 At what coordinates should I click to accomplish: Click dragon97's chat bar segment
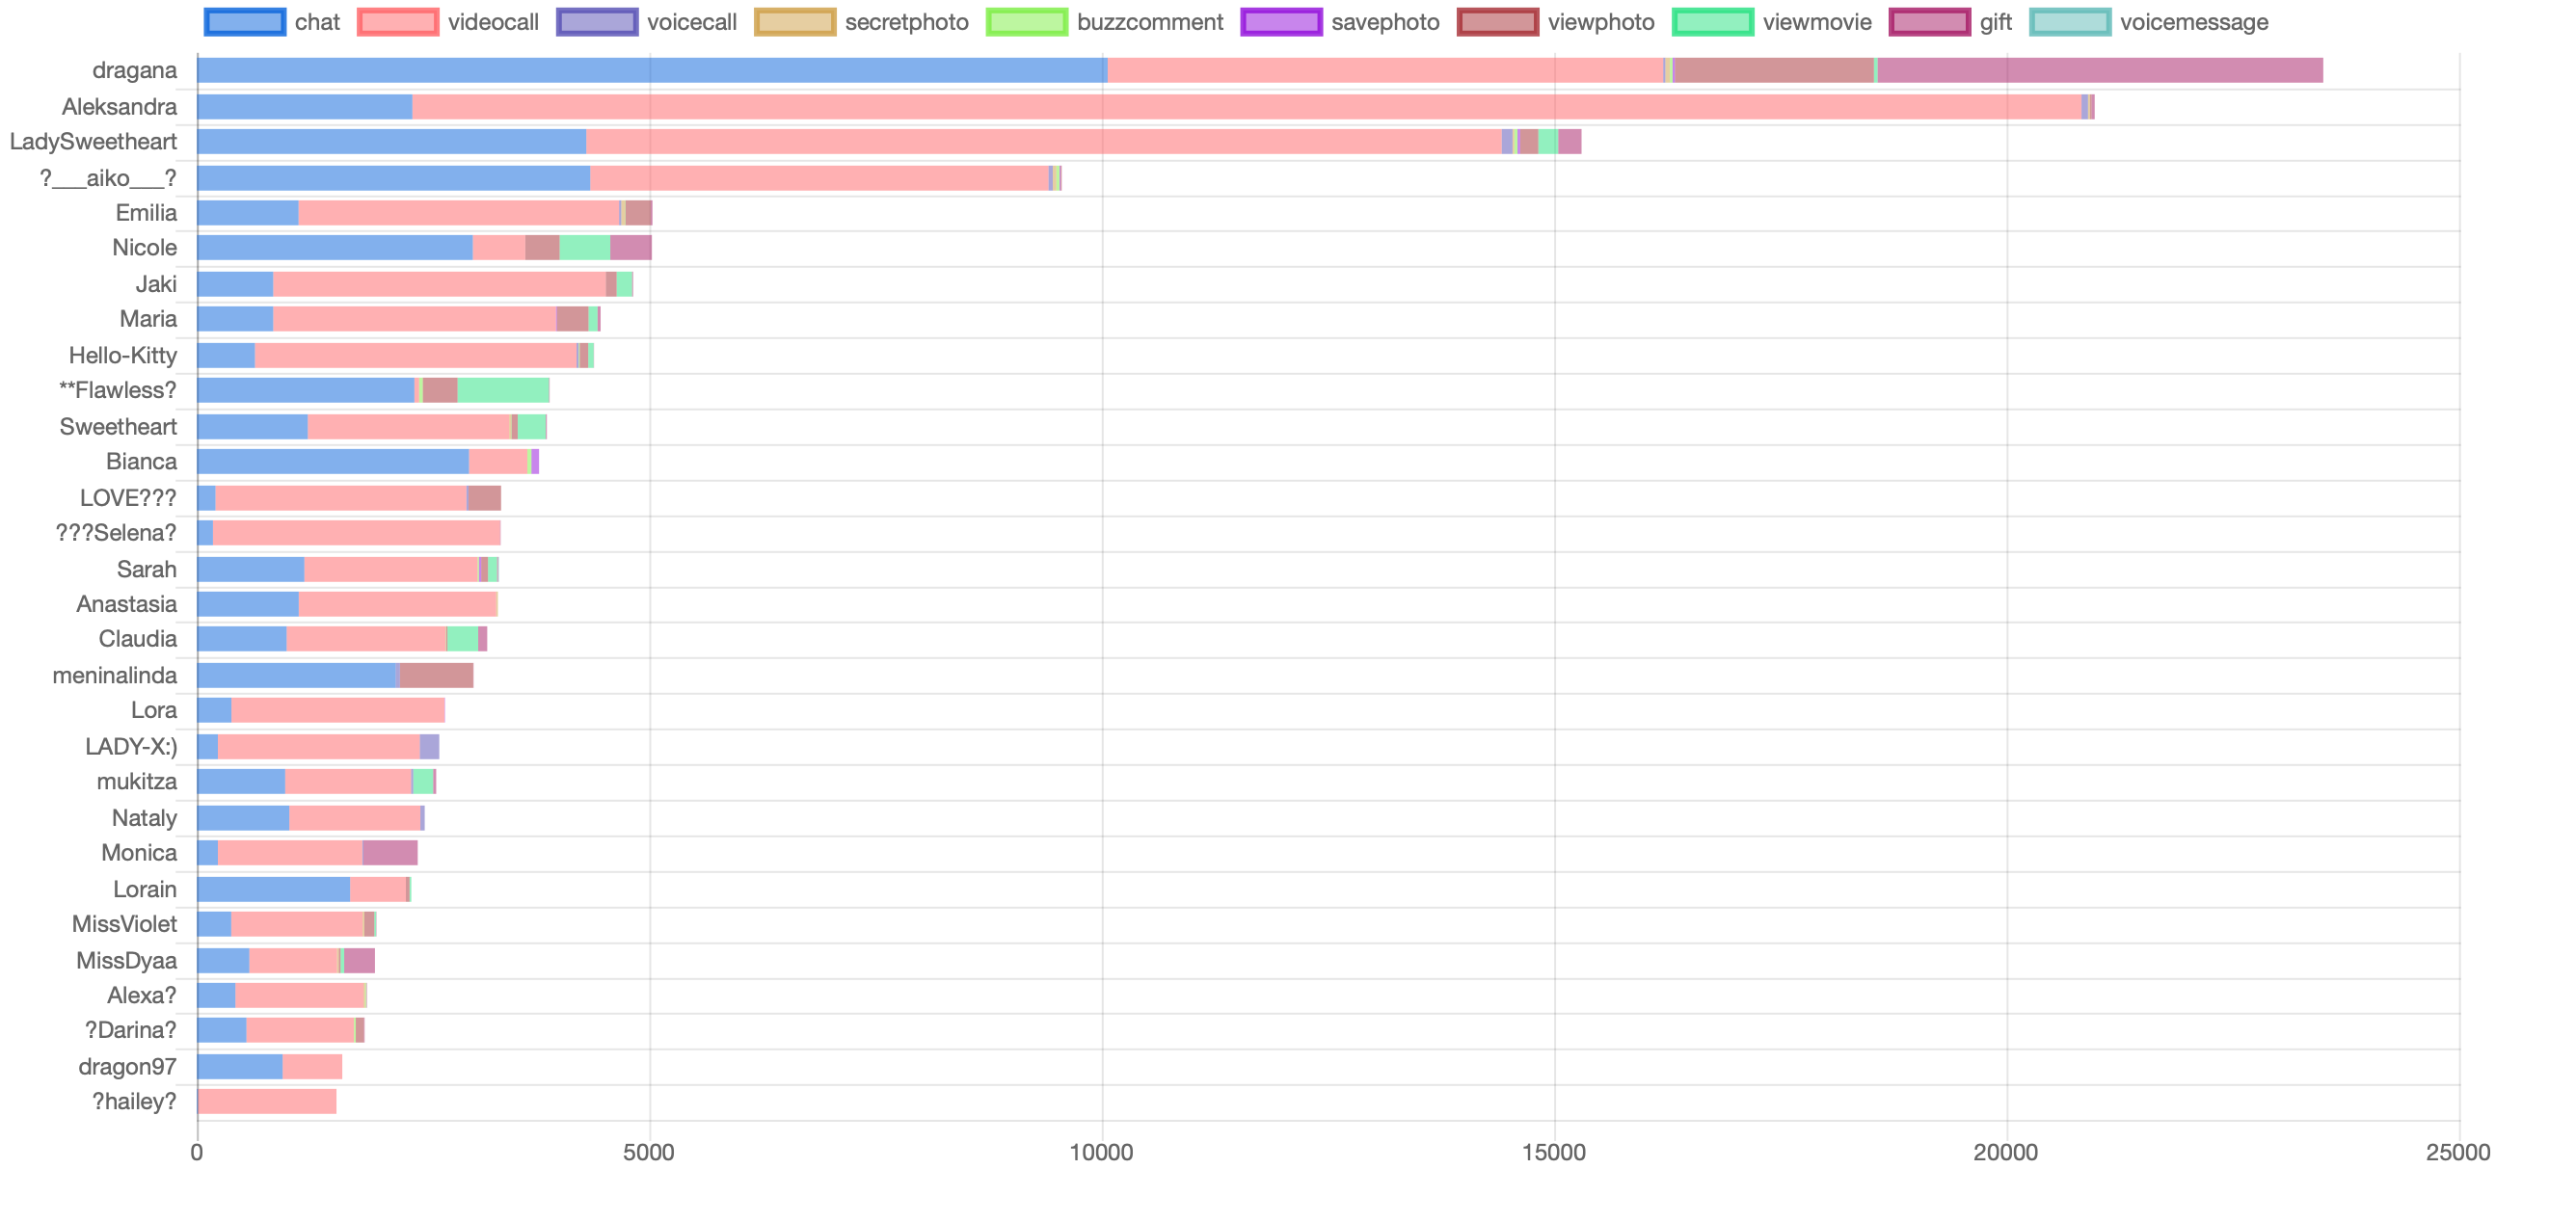(240, 1067)
